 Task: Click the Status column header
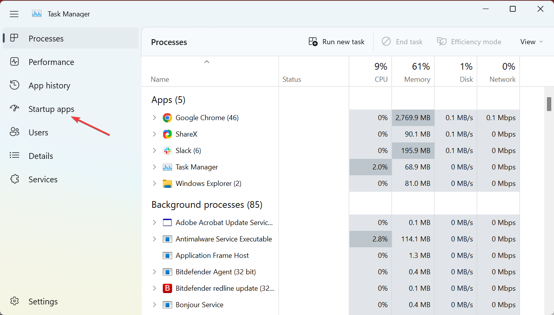coord(313,72)
